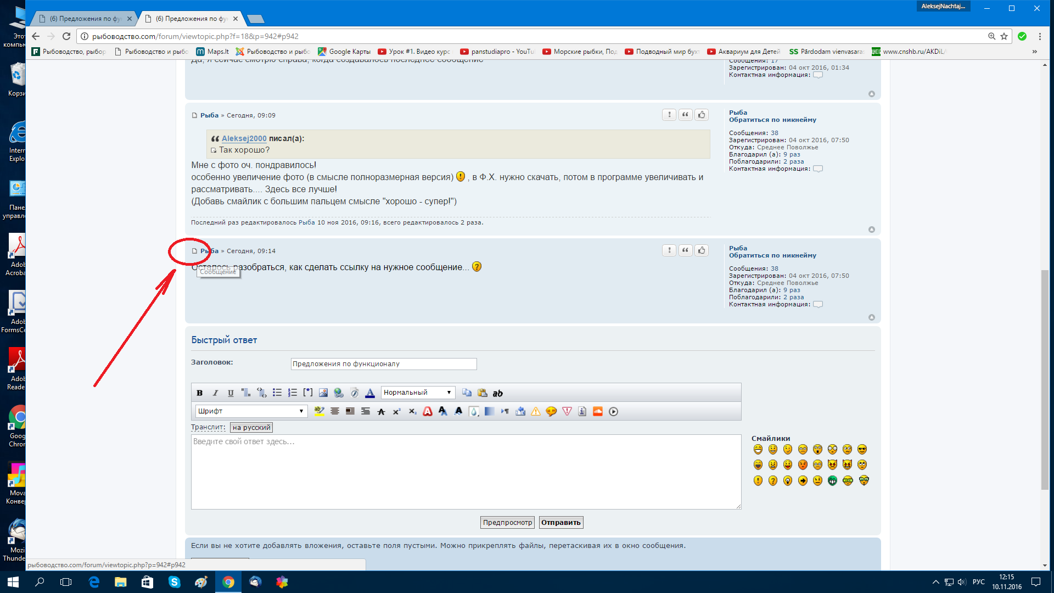Apply strikethrough formatting
This screenshot has width=1054, height=593.
[381, 411]
